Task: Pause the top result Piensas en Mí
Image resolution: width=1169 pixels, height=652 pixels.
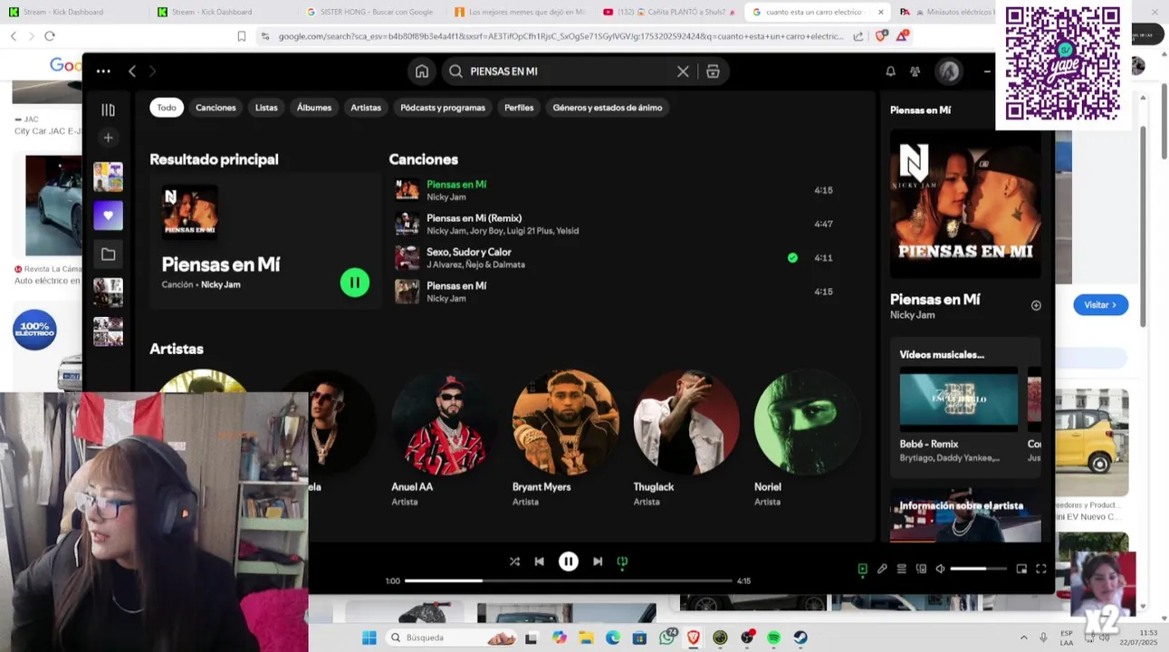Action: click(x=355, y=283)
